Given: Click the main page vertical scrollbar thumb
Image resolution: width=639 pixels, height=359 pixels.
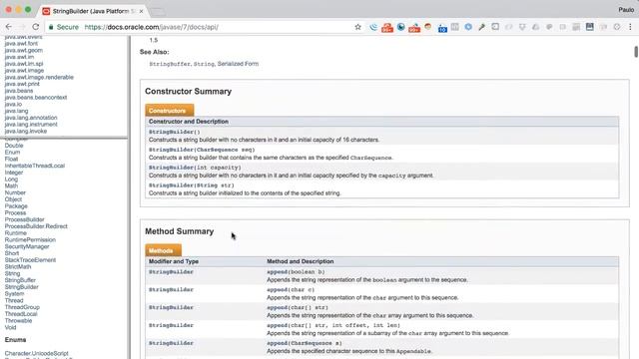Looking at the screenshot, I should coord(636,52).
